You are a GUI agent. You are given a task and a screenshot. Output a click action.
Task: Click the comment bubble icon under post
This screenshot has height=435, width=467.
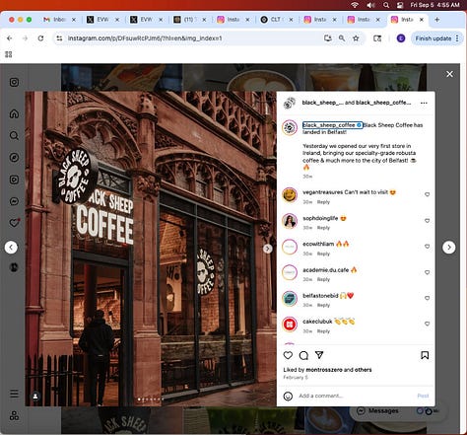point(303,355)
